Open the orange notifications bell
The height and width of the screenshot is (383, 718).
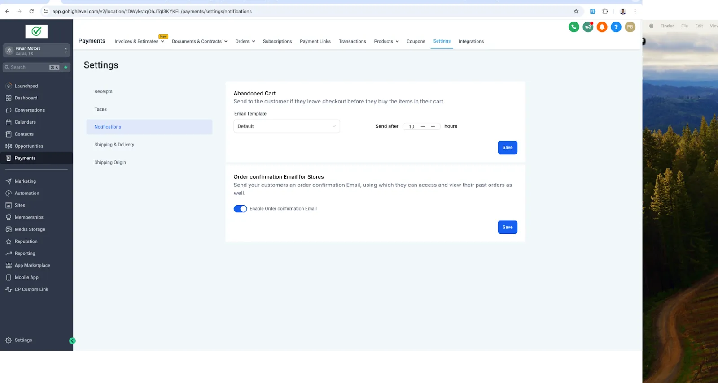click(x=602, y=27)
